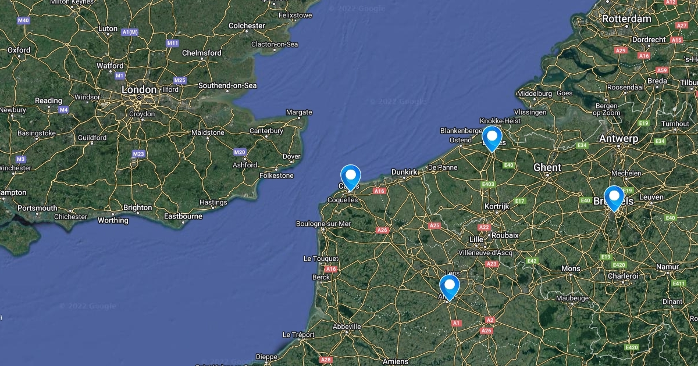Open the map pin at Arras

(x=450, y=287)
